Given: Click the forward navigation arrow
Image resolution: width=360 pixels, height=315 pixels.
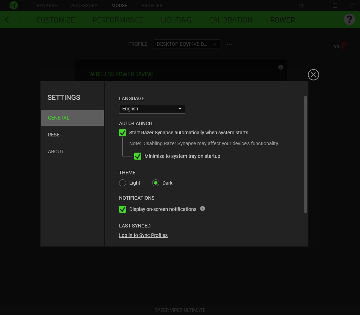Looking at the screenshot, I should (20, 19).
